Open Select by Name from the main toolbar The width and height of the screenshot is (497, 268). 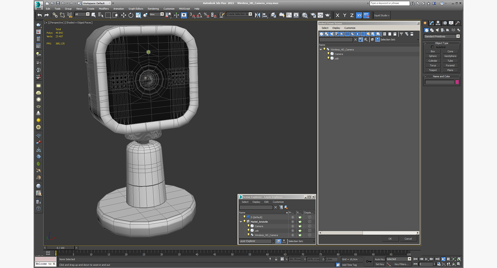click(x=101, y=15)
